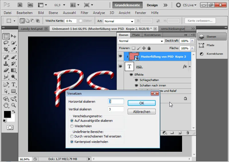
Task: Click the Weiche Kante input field
Action: [x=70, y=21]
